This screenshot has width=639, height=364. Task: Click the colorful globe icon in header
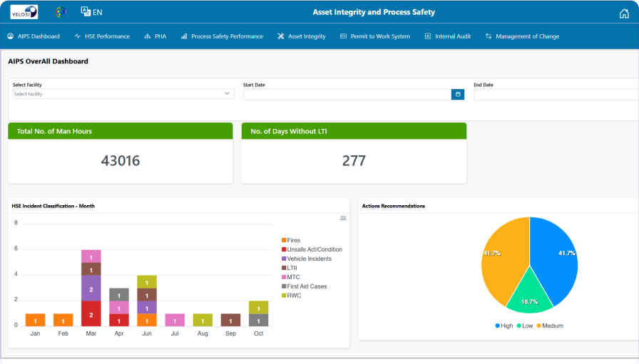click(x=61, y=12)
